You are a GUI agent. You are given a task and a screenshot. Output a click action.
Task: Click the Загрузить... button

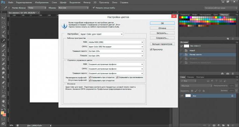coord(162,33)
